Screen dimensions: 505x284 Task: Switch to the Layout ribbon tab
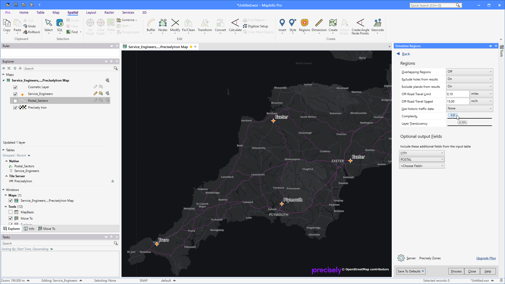91,12
